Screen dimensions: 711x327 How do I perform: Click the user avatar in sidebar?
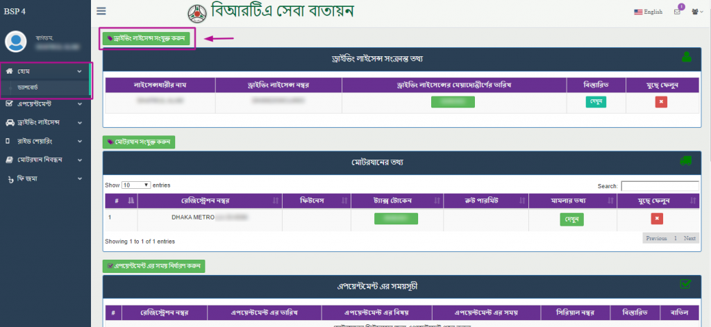pyautogui.click(x=15, y=42)
